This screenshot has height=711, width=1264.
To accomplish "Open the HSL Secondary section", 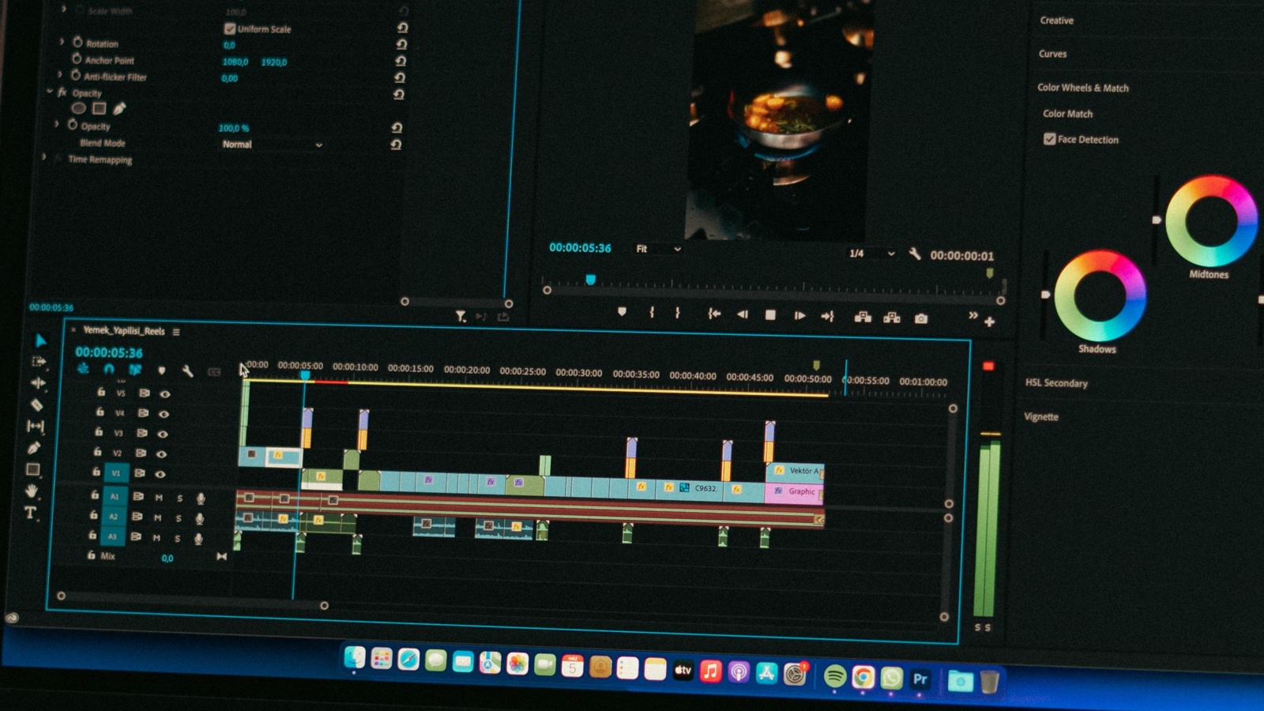I will click(x=1056, y=383).
